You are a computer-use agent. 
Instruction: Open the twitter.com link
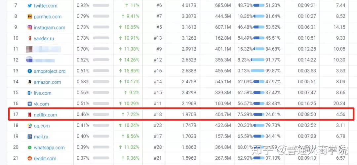(46, 6)
